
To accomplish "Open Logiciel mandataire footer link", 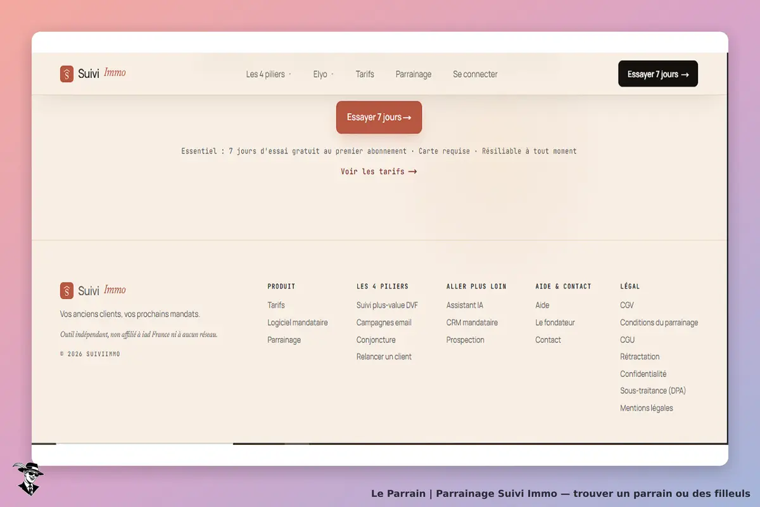I will click(x=298, y=323).
